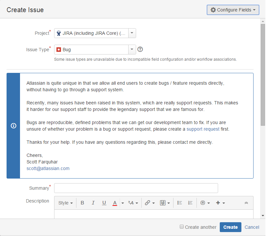The width and height of the screenshot is (266, 236).
Task: Toggle bold formatting
Action: pos(82,203)
